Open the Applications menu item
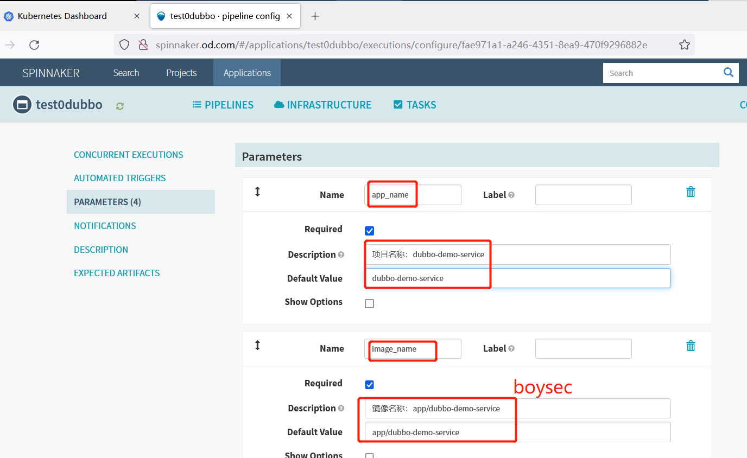 247,73
